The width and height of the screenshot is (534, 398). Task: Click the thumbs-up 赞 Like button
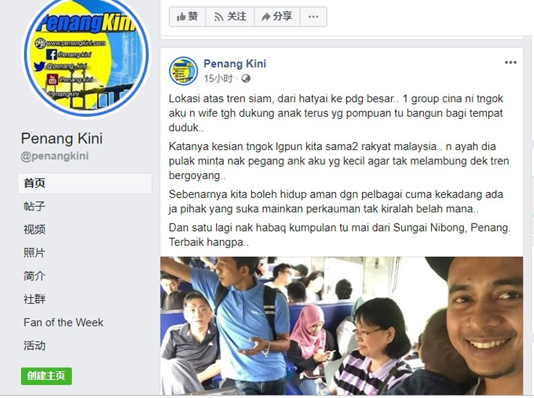click(x=187, y=17)
